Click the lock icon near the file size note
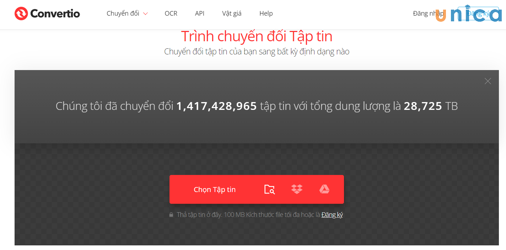 click(x=172, y=214)
